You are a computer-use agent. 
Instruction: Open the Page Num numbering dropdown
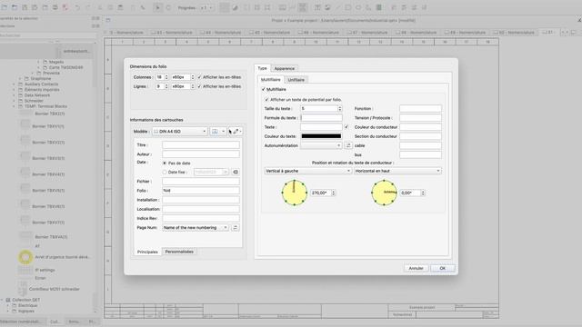point(196,228)
